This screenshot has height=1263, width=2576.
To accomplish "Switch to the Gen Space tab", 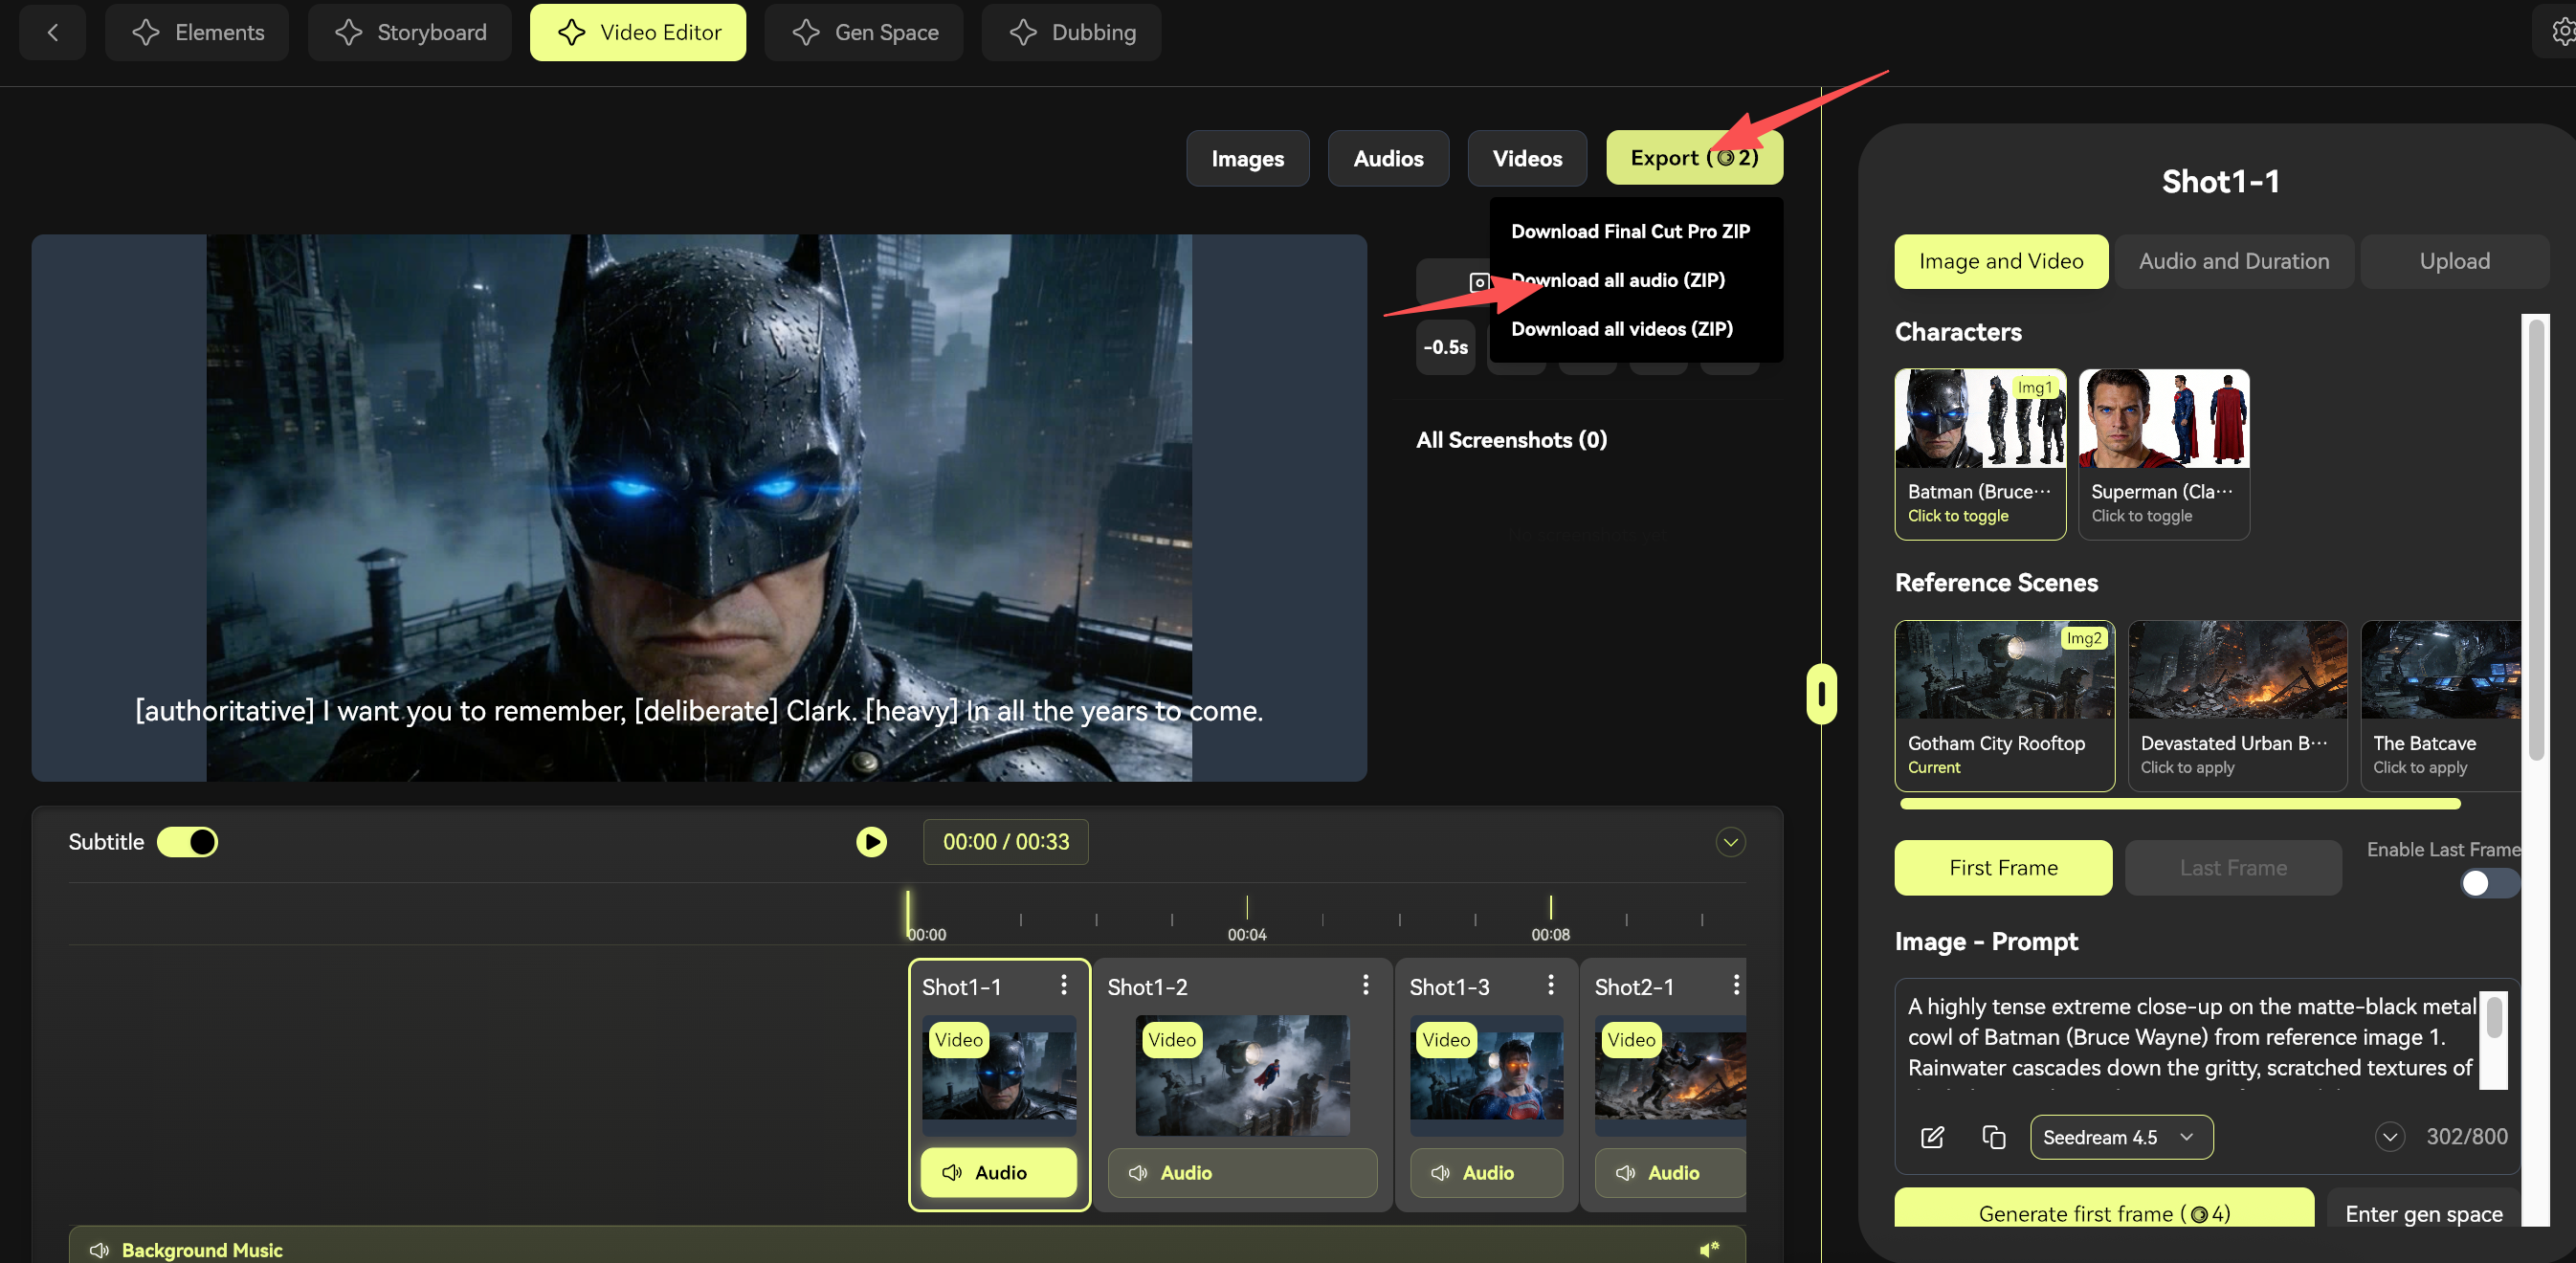I will pyautogui.click(x=864, y=33).
